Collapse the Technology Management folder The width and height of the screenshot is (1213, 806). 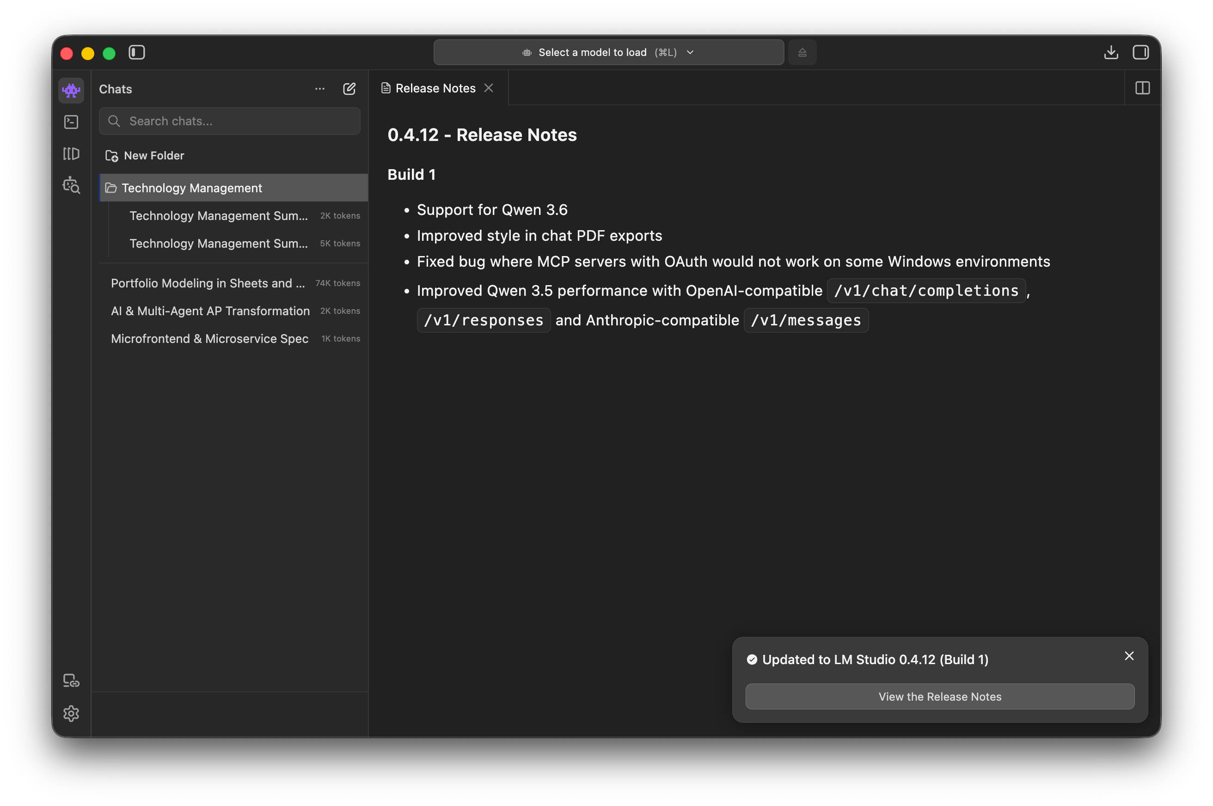coord(233,188)
